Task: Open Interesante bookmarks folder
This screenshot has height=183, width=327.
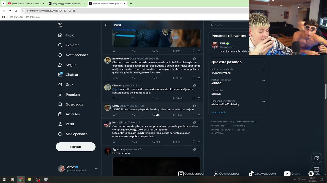Action: 33,17
